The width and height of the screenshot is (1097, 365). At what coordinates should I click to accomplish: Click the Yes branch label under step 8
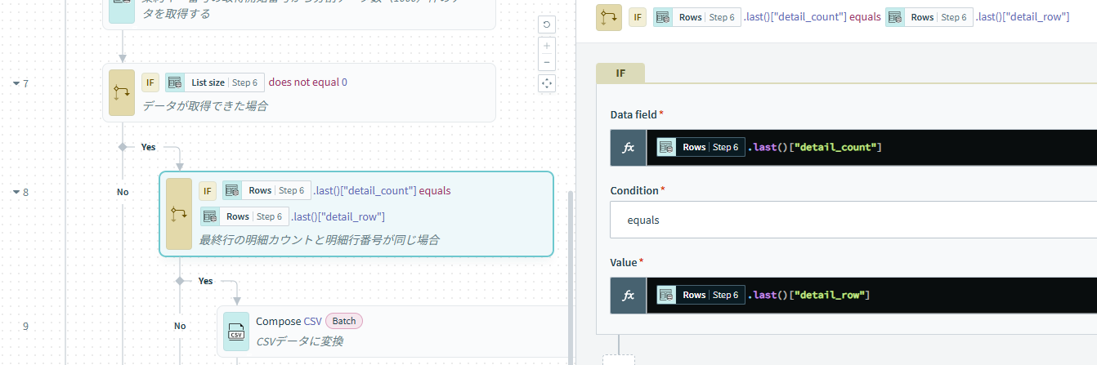205,281
